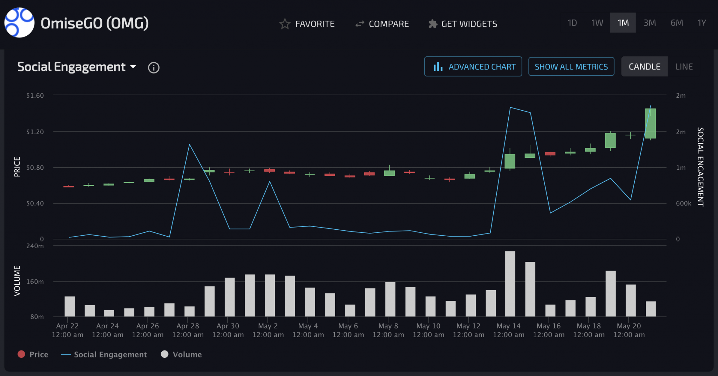Select the 1Y time range
The image size is (718, 376).
(702, 23)
